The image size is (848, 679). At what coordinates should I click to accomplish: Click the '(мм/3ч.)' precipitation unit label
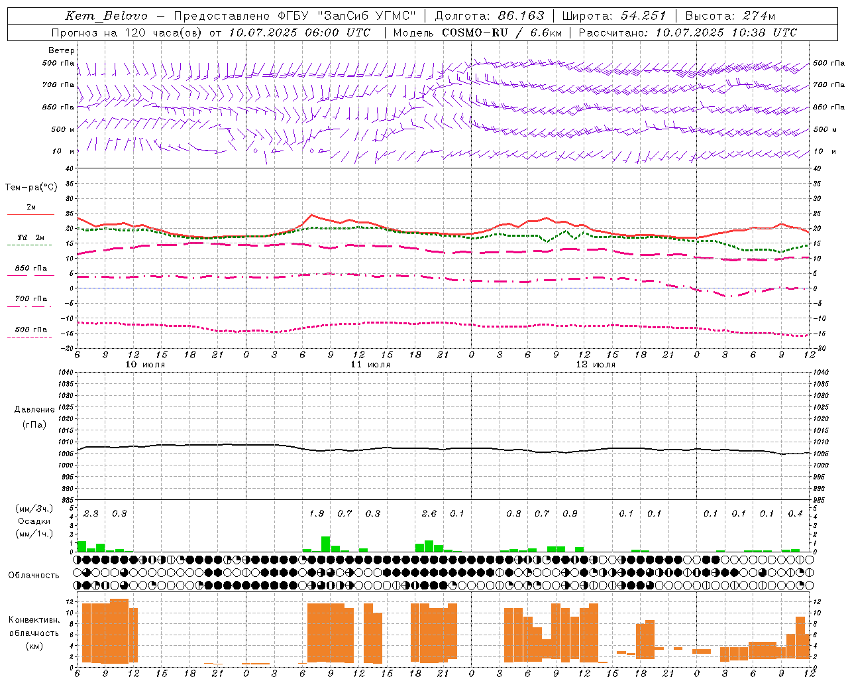[34, 509]
